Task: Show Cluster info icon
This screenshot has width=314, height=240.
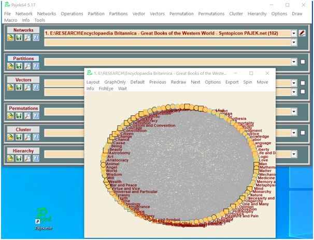Action: click(x=36, y=137)
